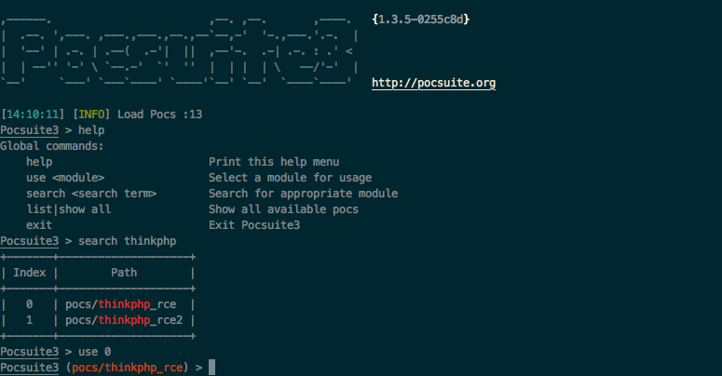Click index 1 in the results table

click(x=30, y=320)
